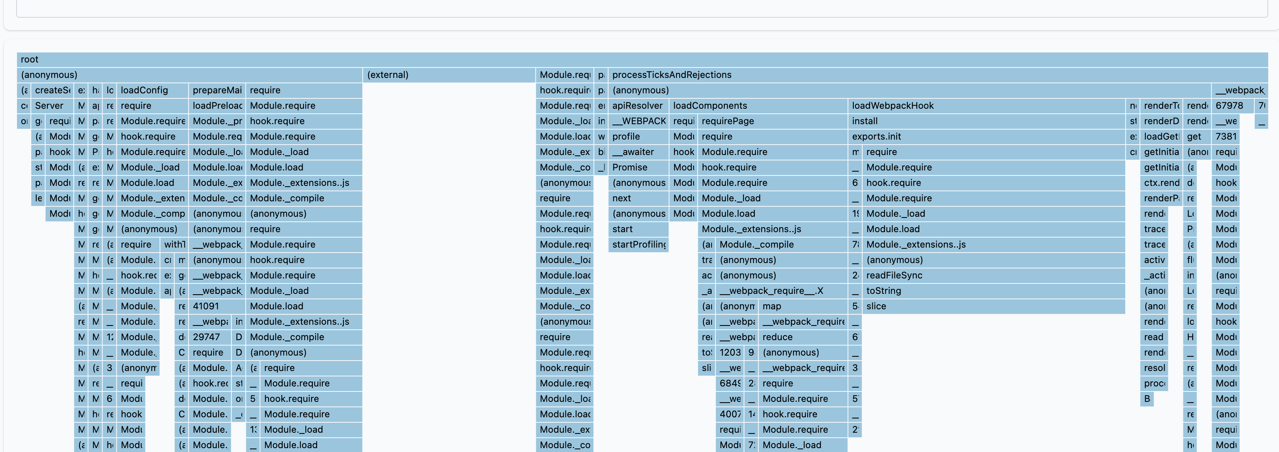The width and height of the screenshot is (1279, 452).
Task: Select the Module._extensions..js frame under Module.load
Action: click(x=299, y=183)
